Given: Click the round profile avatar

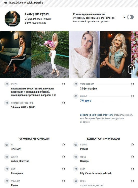Looking at the screenshot, I should [12, 19].
